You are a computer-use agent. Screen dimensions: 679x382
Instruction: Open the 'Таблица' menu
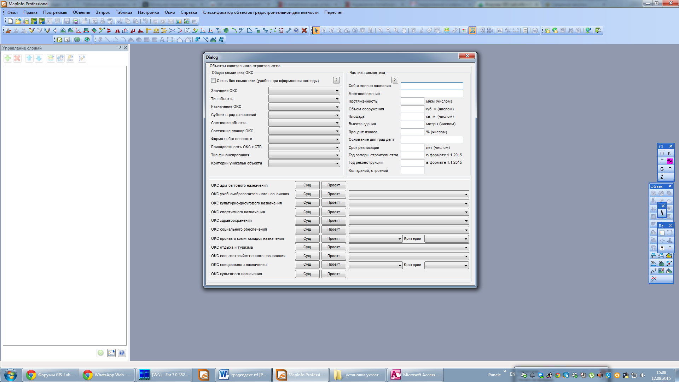(124, 12)
